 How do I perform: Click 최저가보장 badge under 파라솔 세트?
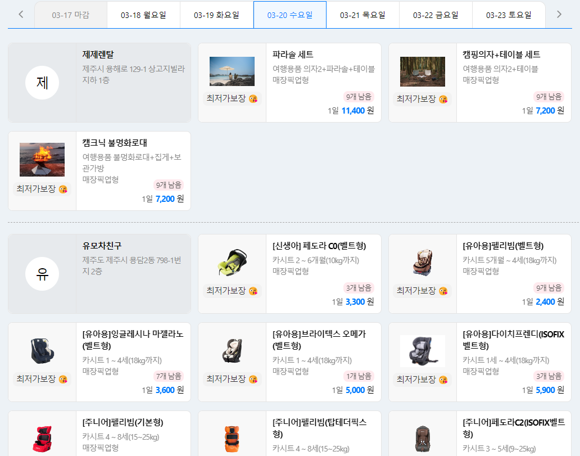click(232, 98)
